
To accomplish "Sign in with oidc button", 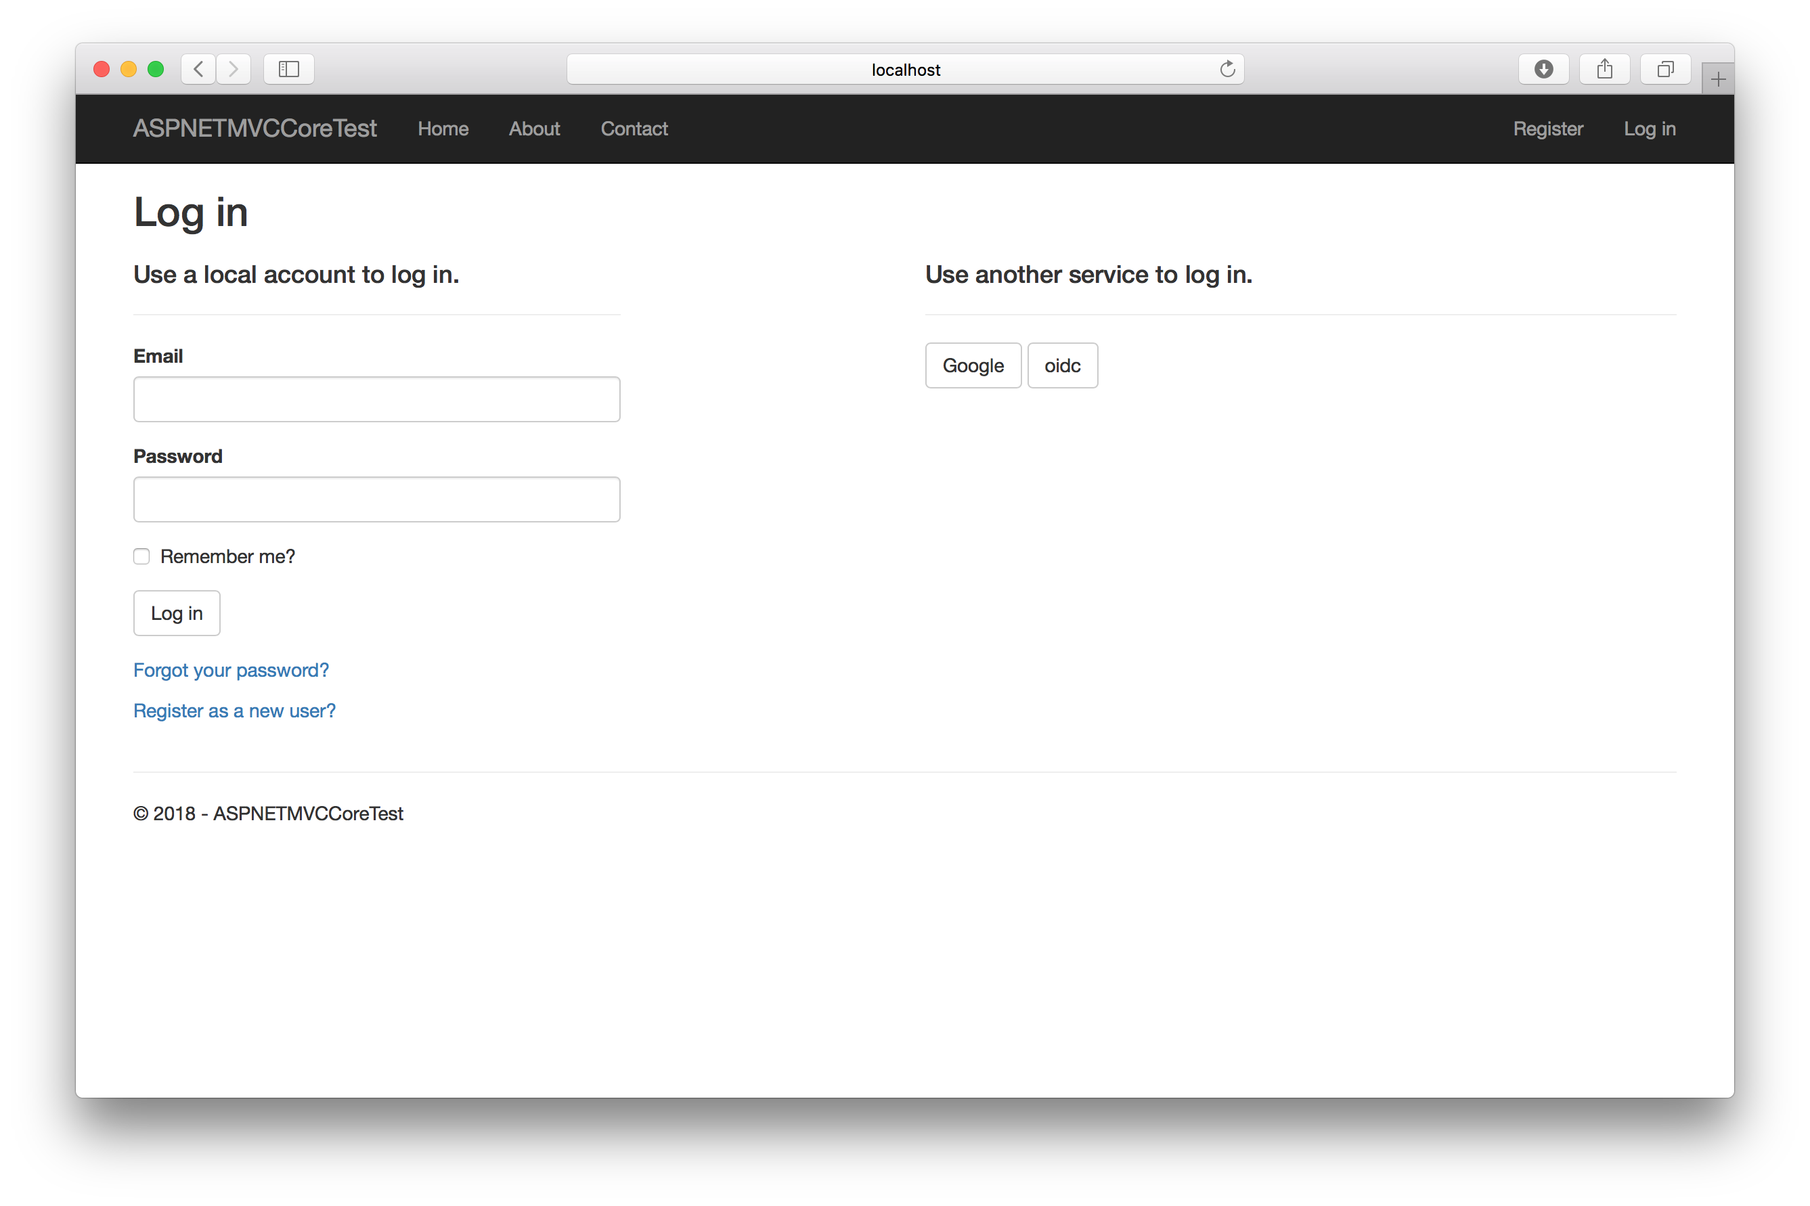I will point(1062,365).
